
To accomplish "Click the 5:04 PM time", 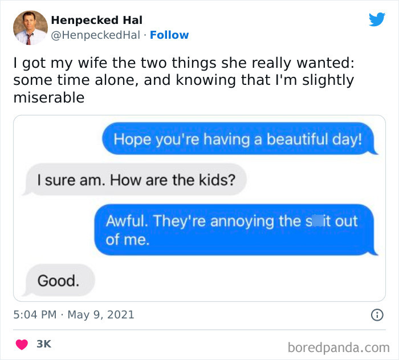I will tap(34, 314).
